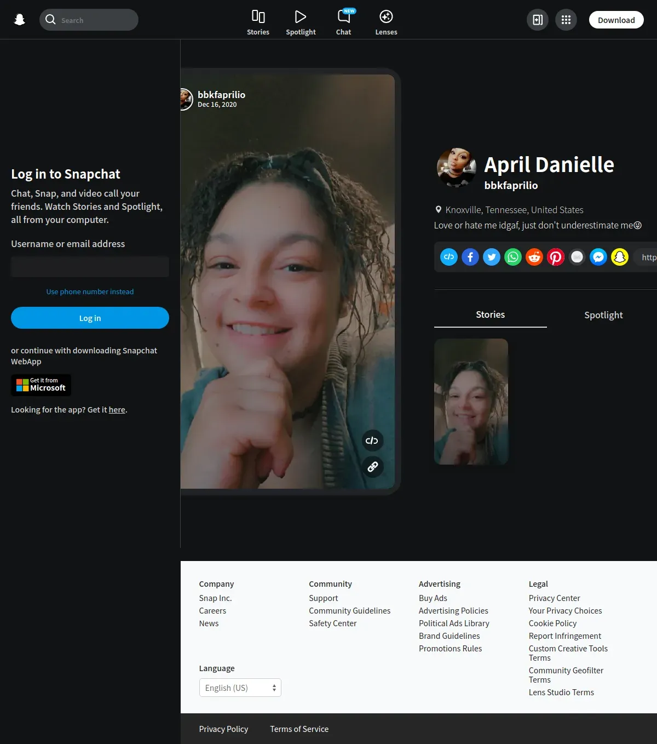Open Custom Creative Tools Terms link
Screen dimensions: 657x744
[568, 653]
